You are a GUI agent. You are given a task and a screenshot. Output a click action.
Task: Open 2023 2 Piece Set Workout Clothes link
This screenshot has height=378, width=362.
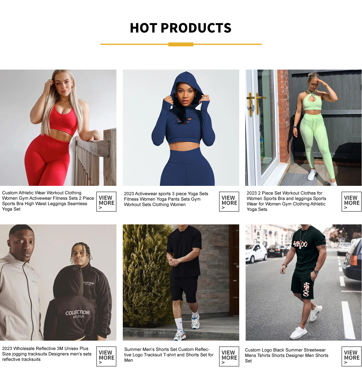pyautogui.click(x=286, y=201)
